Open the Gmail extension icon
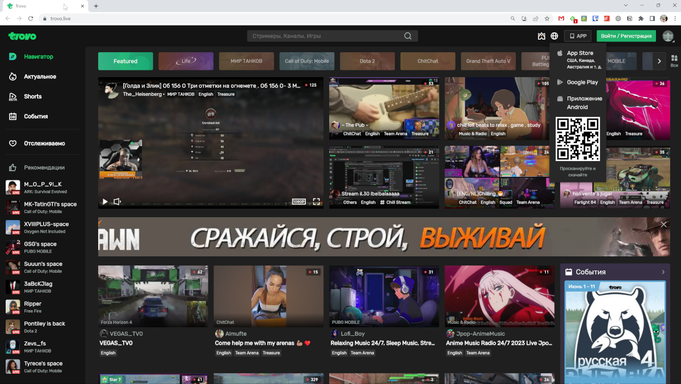Screen dimensions: 681x384 (x=561, y=19)
